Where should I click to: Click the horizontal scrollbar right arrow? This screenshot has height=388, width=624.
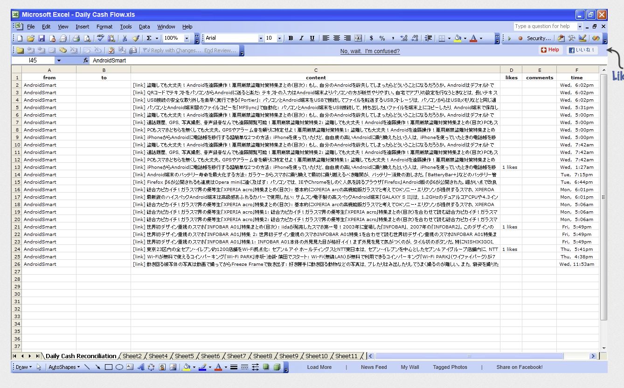[593, 356]
